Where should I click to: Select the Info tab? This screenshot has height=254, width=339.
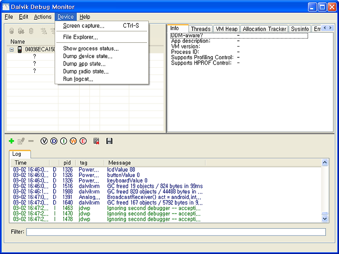(178, 28)
